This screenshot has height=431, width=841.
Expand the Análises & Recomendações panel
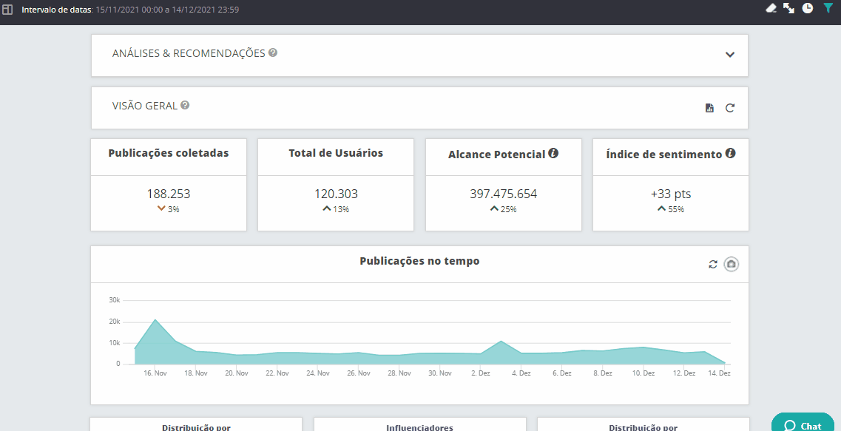click(730, 55)
